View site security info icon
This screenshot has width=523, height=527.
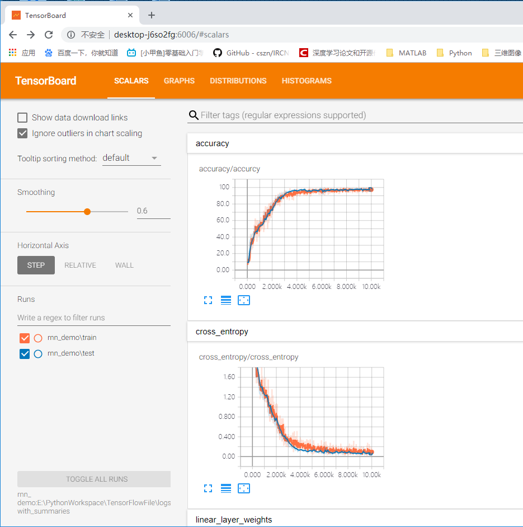[71, 35]
